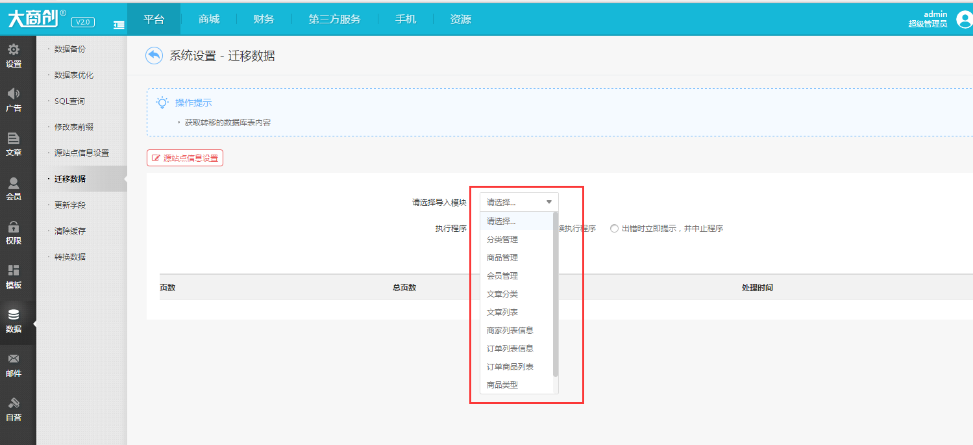Open the Ads speaker icon section

click(x=14, y=94)
